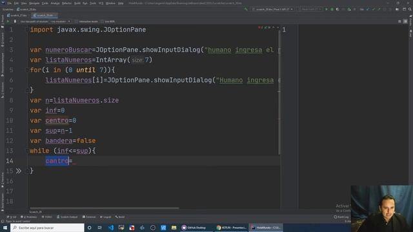Open TODO tool window
413x232 pixels.
coord(46,217)
